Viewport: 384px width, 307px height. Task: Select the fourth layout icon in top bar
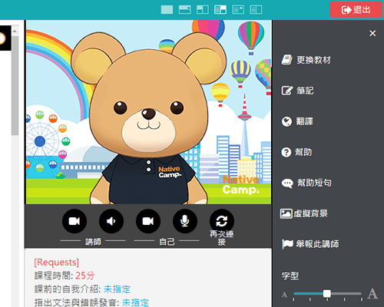(220, 10)
